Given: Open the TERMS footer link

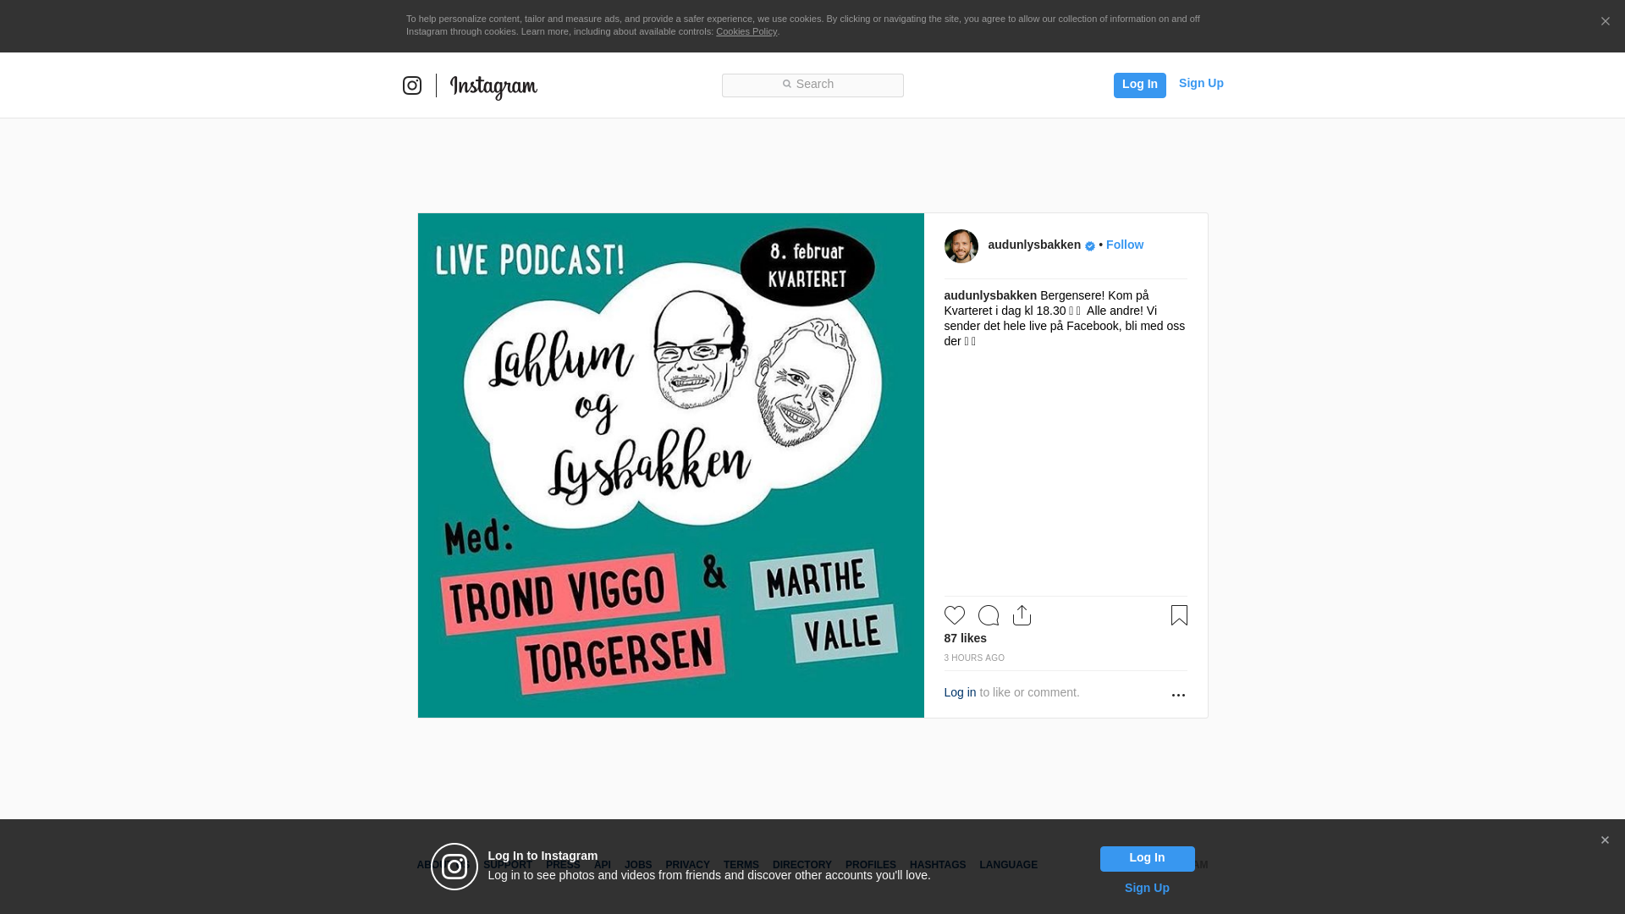Looking at the screenshot, I should (x=741, y=865).
